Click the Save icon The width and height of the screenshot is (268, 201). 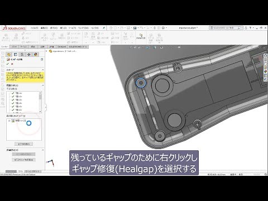coord(128,28)
